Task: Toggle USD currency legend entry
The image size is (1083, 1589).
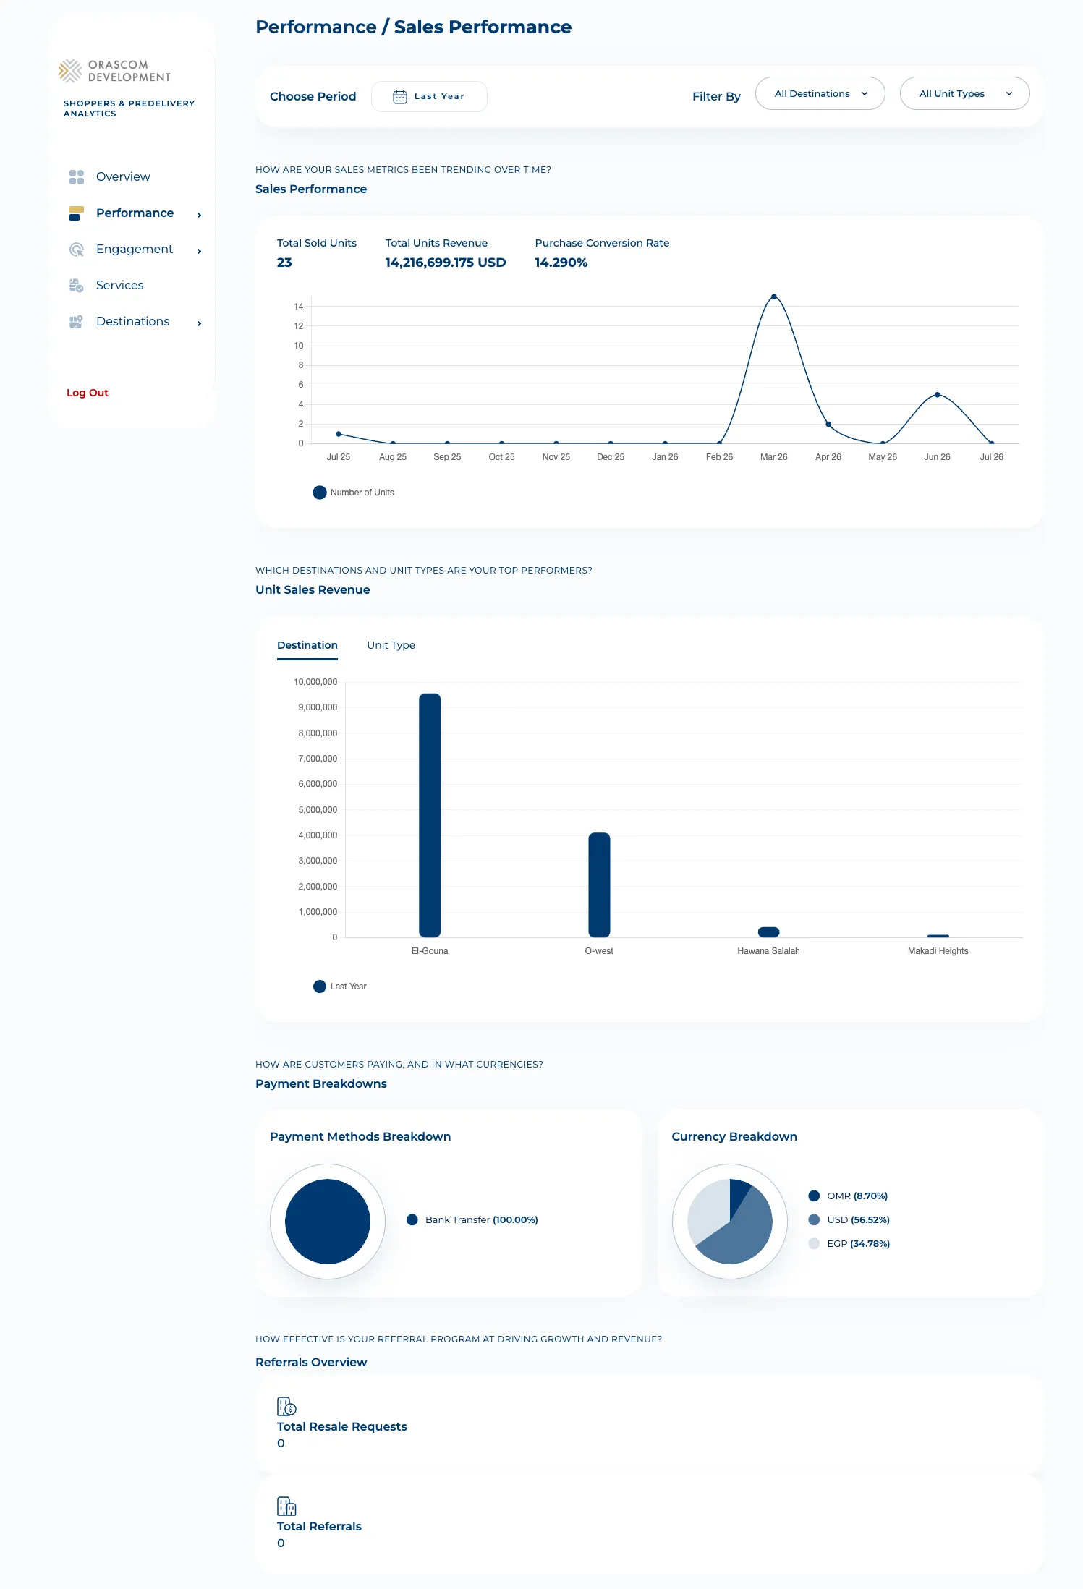Action: [849, 1219]
